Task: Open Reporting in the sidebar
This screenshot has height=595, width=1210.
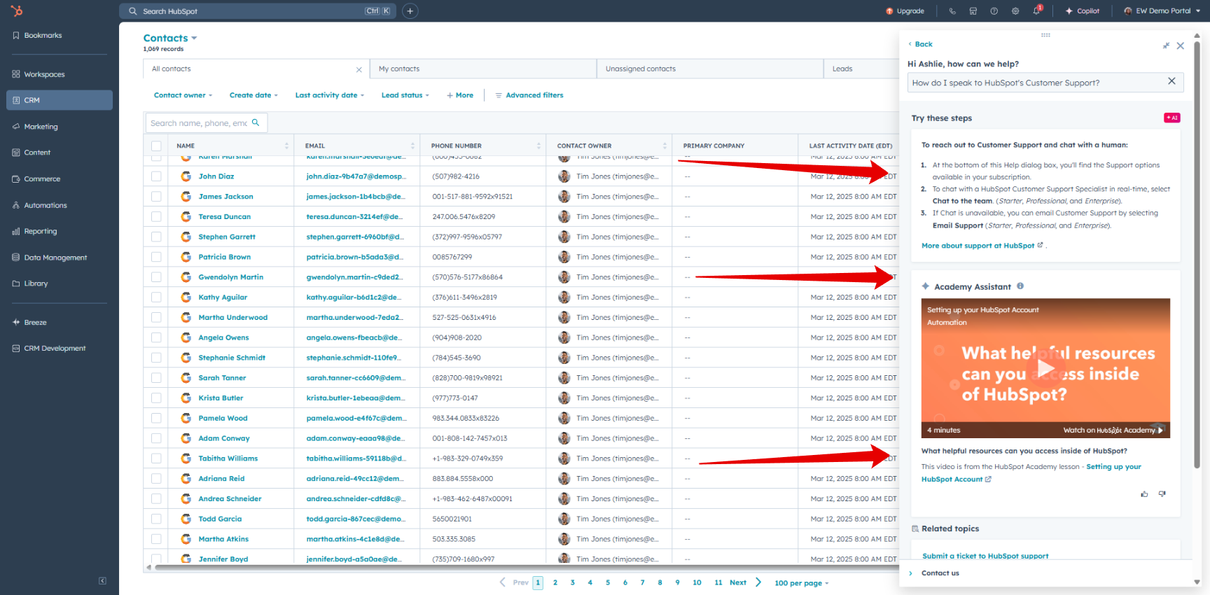Action: tap(41, 231)
